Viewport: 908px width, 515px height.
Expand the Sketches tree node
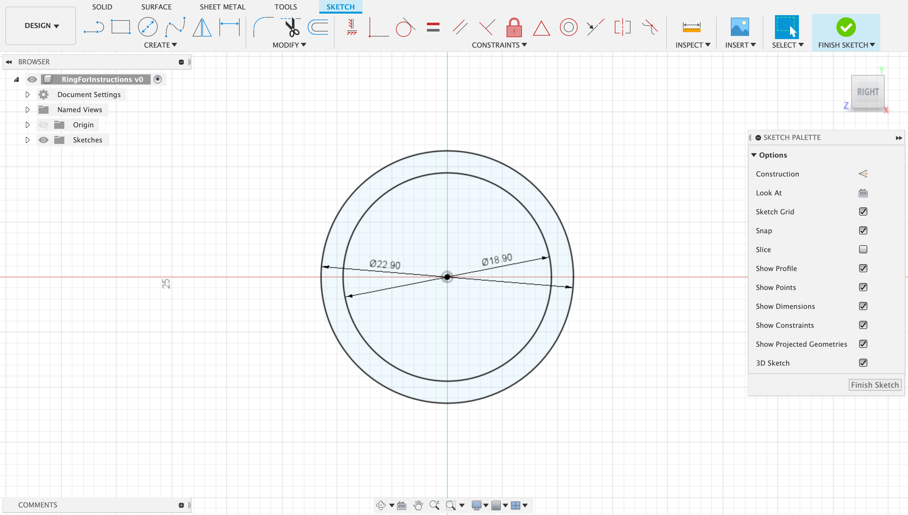click(28, 140)
